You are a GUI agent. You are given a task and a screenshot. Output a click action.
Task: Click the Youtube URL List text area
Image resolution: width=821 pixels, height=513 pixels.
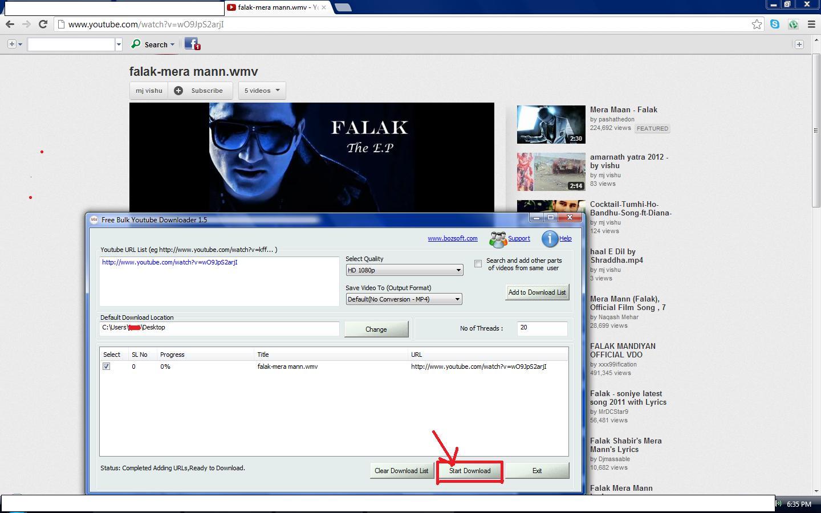point(220,281)
